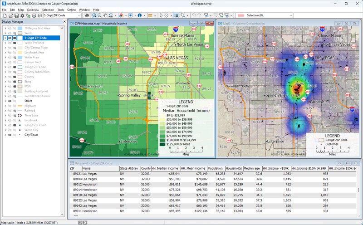Open the Help menu
Image resolution: width=363 pixels, height=225 pixels.
pos(96,10)
